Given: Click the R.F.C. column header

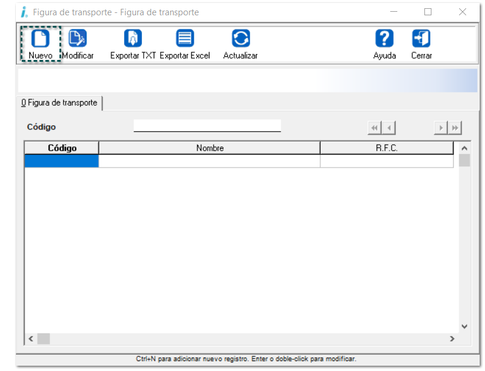Looking at the screenshot, I should pyautogui.click(x=387, y=148).
